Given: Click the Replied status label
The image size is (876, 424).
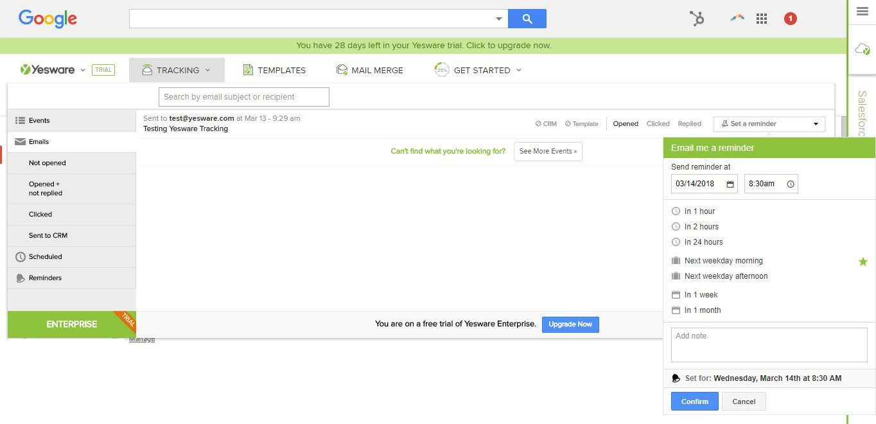Looking at the screenshot, I should click(x=689, y=124).
